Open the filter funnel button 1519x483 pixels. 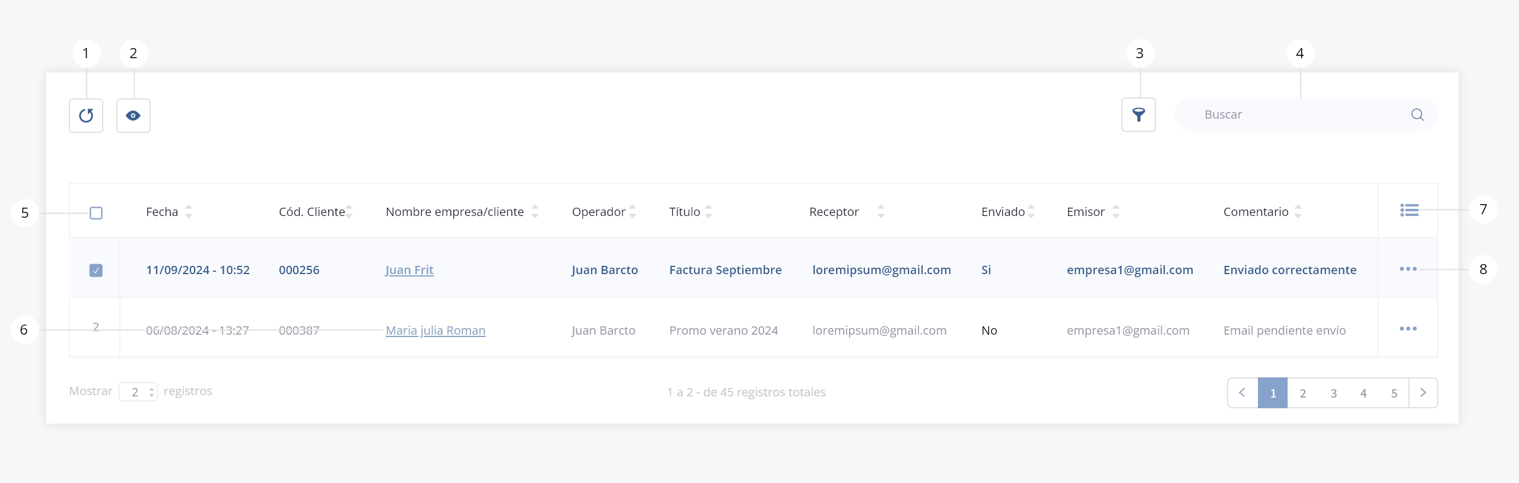(x=1138, y=115)
